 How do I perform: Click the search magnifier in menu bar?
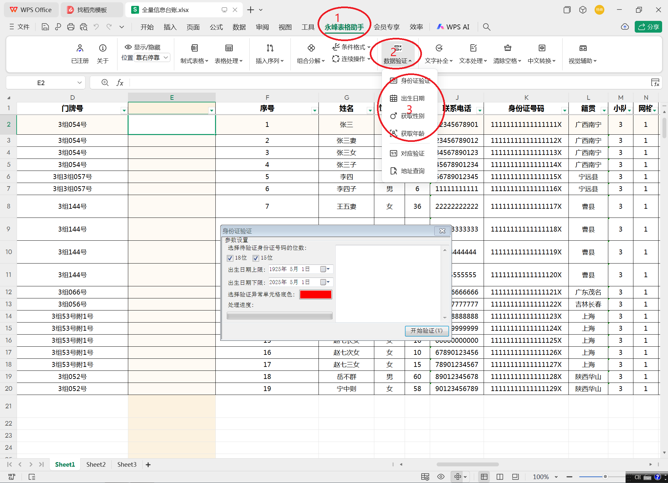click(x=487, y=27)
